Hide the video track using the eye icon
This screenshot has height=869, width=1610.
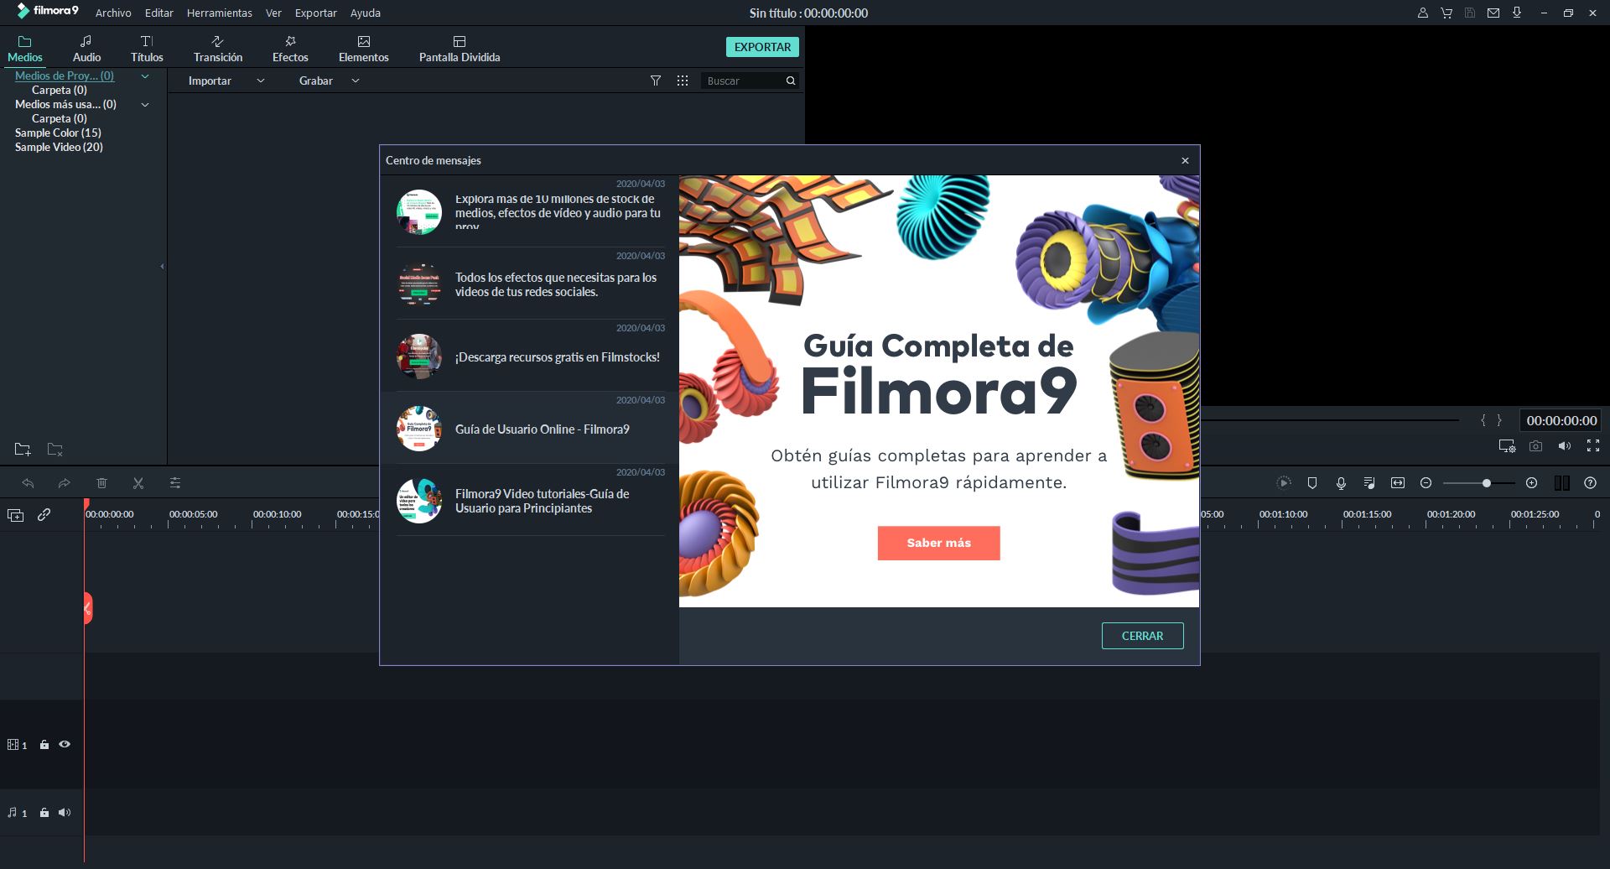tap(65, 744)
